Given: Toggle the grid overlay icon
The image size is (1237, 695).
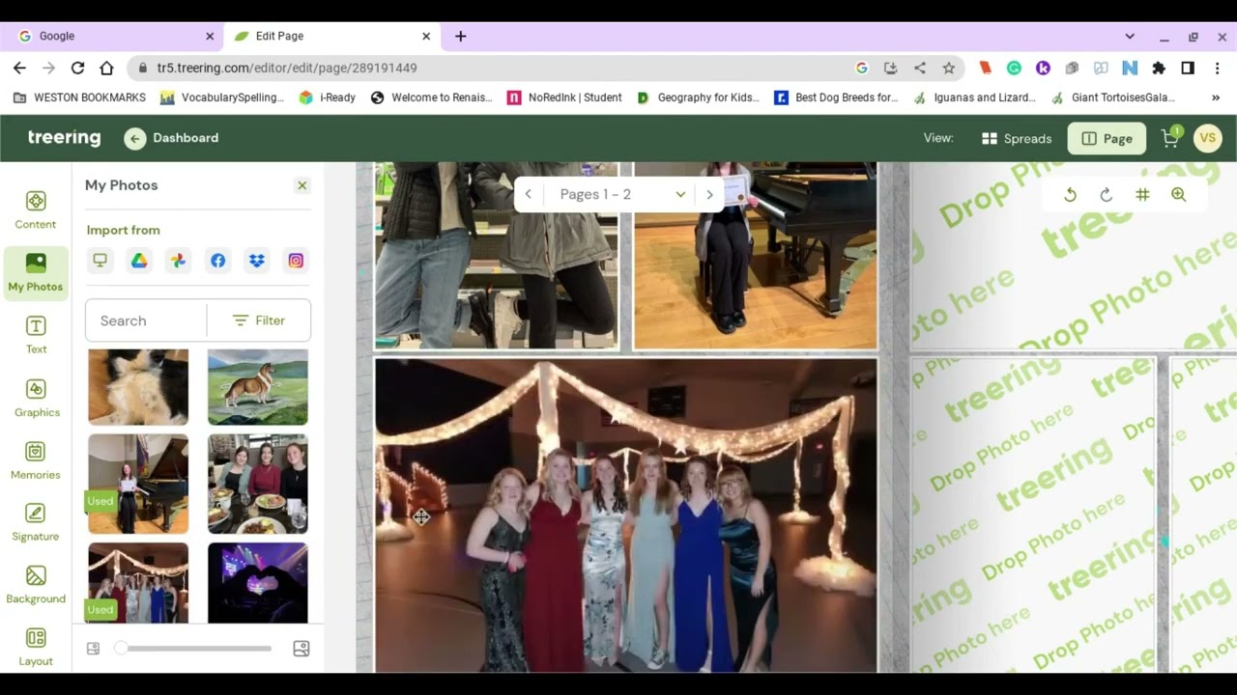Looking at the screenshot, I should click(1142, 195).
